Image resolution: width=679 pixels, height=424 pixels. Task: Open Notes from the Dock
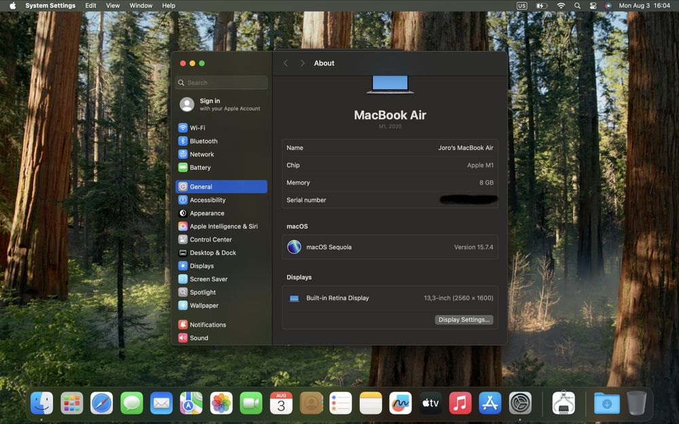[x=371, y=403]
